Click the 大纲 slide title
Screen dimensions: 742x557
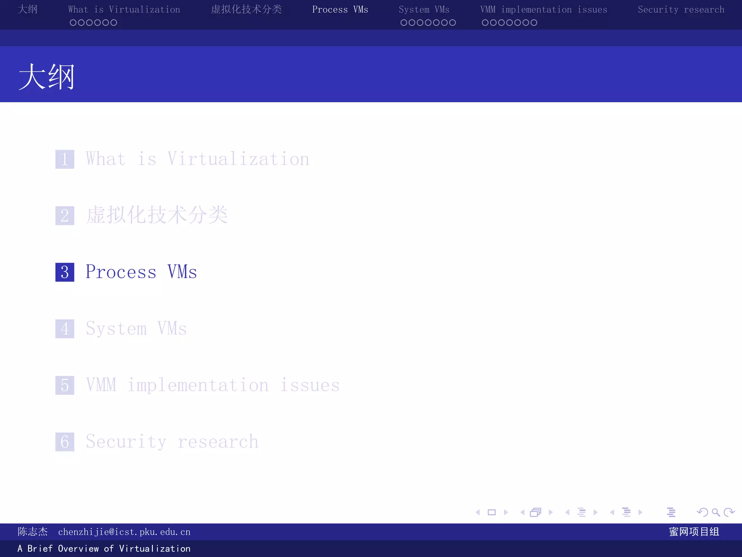[46, 77]
